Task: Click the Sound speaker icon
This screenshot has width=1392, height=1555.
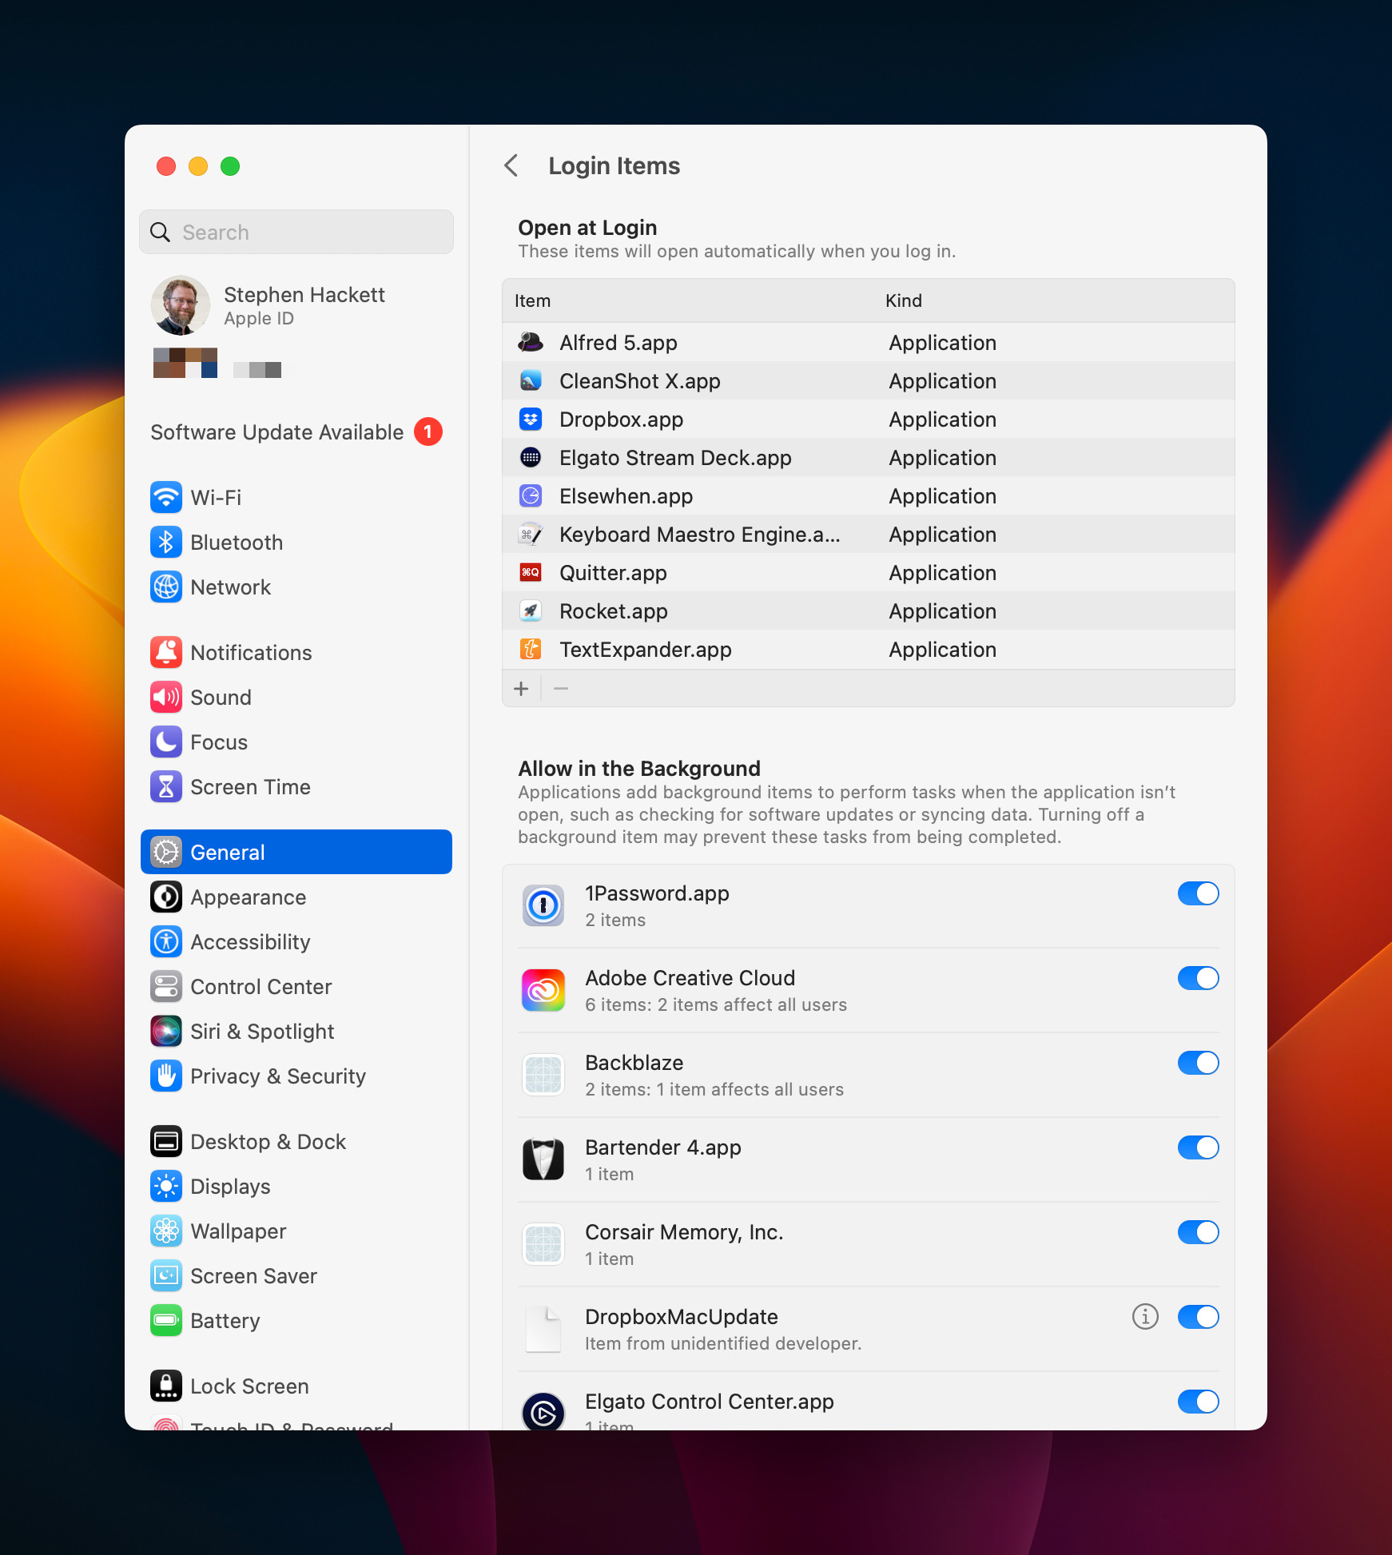Action: pyautogui.click(x=166, y=697)
